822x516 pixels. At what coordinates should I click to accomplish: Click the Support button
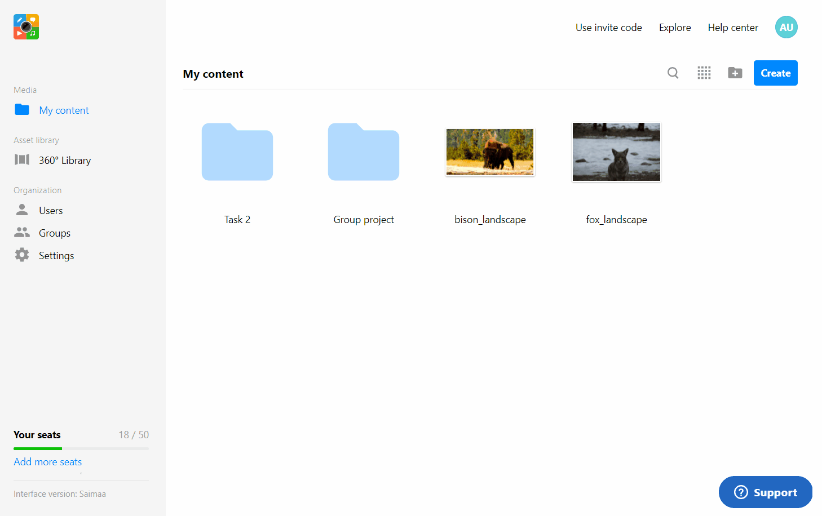coord(765,492)
